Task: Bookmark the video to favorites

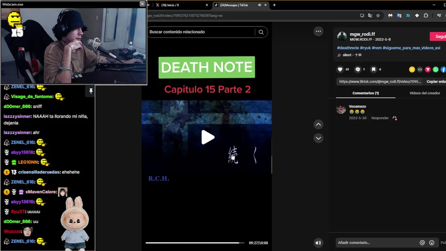Action: 374,69
